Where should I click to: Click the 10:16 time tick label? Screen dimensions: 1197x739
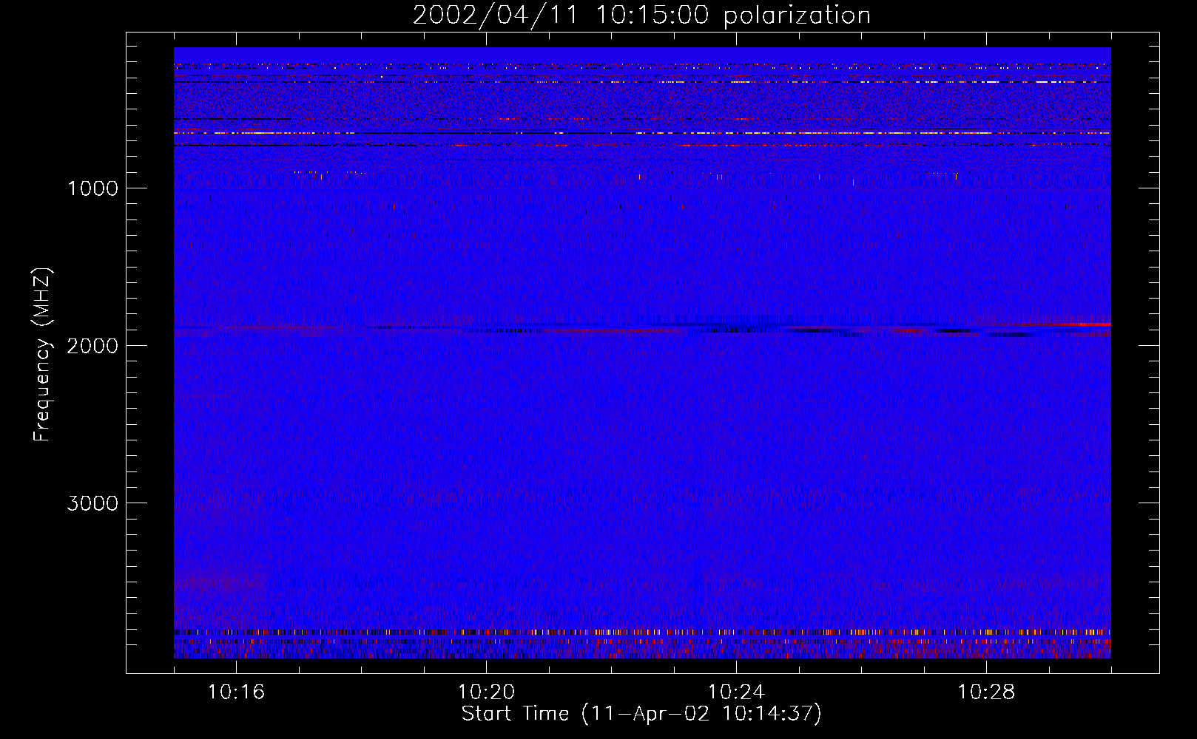pos(236,692)
